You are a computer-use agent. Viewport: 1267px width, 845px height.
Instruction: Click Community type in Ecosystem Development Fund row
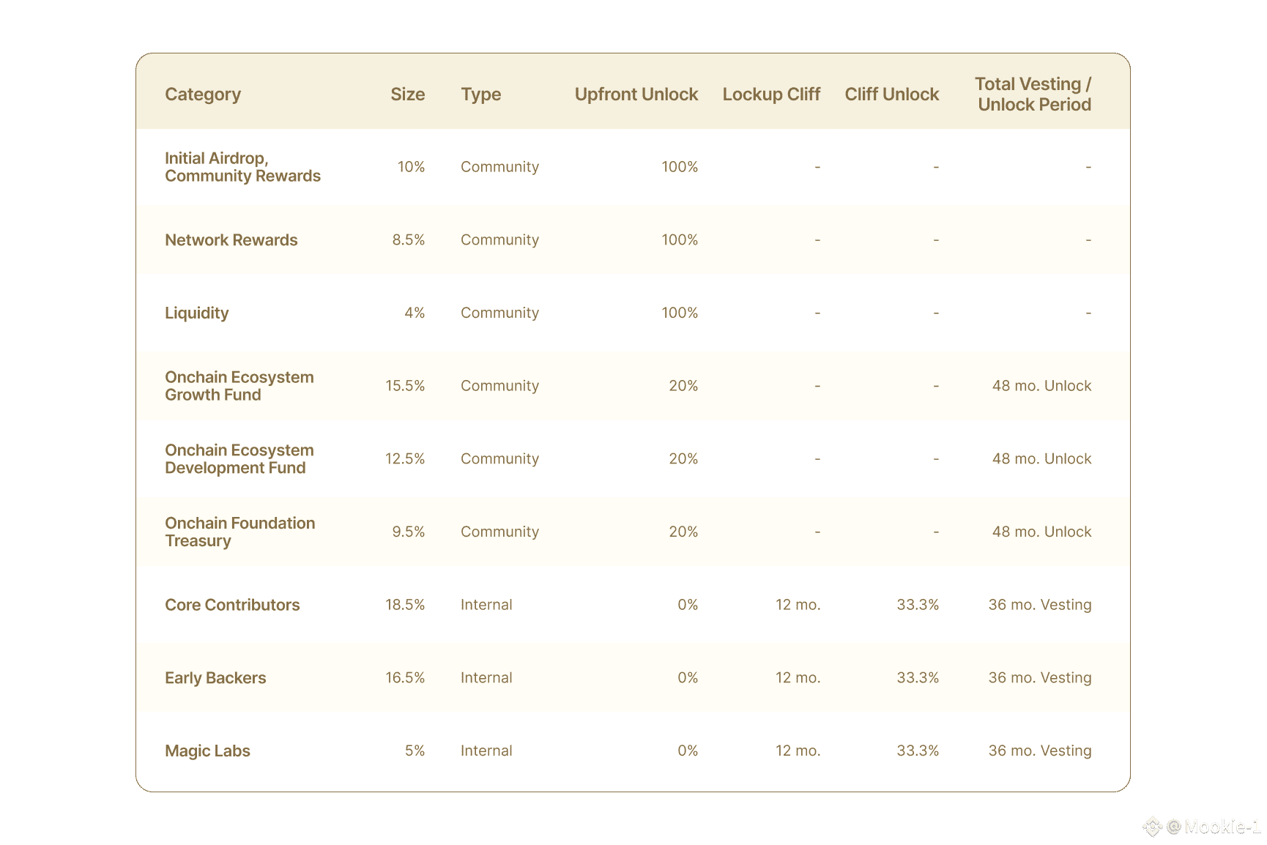500,459
